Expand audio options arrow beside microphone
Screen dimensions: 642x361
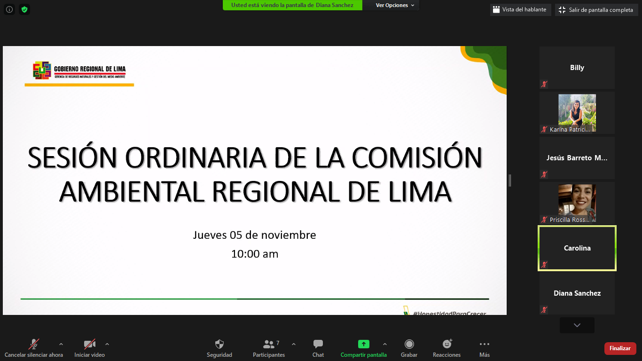[x=61, y=344]
